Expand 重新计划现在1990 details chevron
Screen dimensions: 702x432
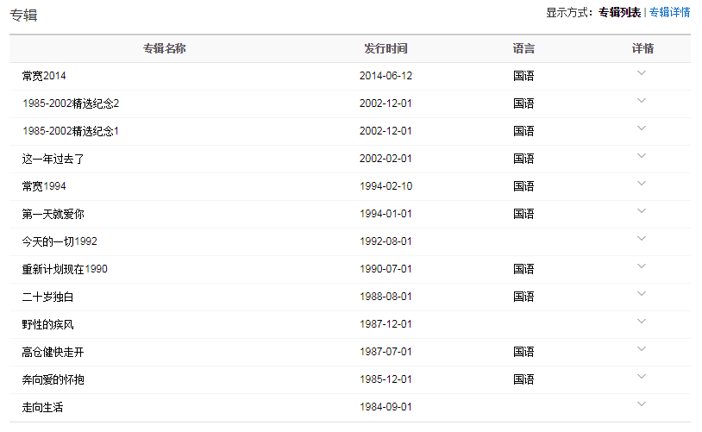[642, 266]
